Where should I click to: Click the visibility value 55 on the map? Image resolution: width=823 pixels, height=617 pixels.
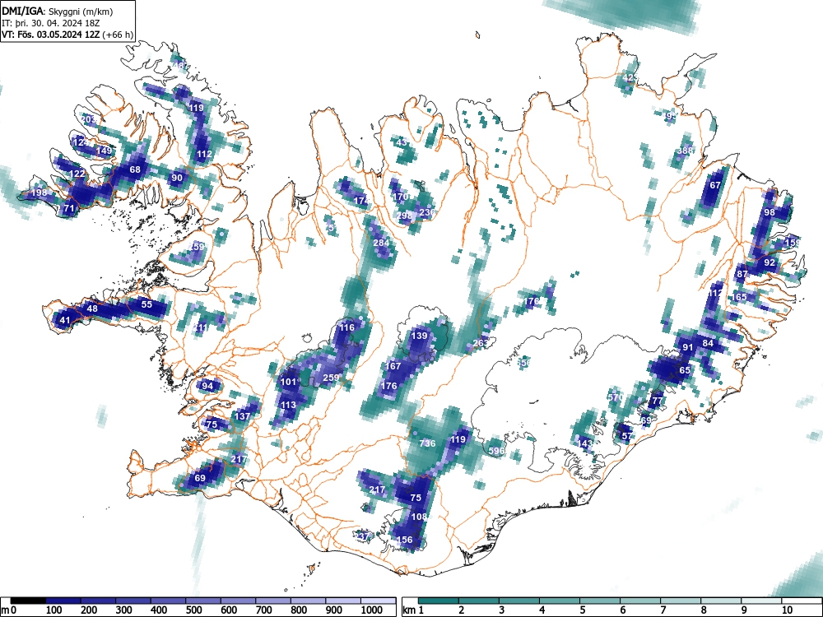(x=146, y=304)
